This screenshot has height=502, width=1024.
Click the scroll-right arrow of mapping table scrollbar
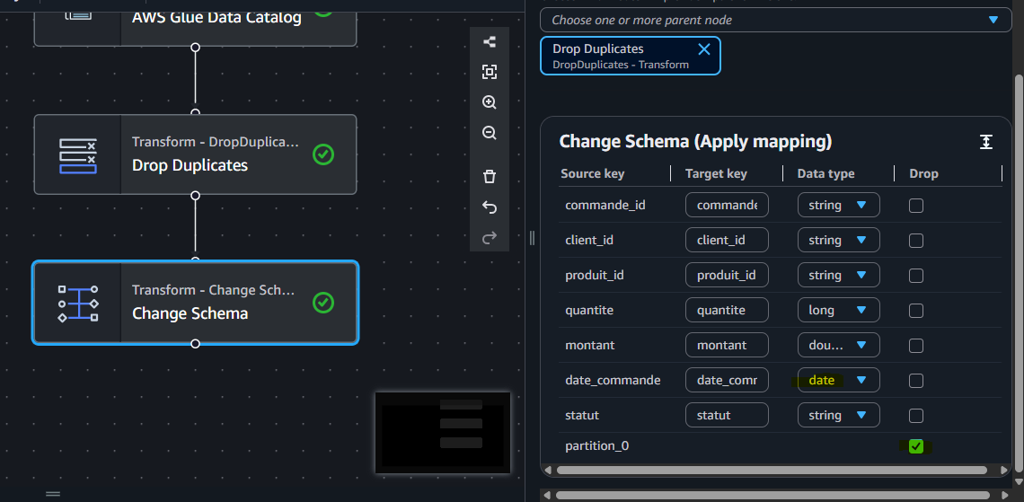click(x=1003, y=470)
